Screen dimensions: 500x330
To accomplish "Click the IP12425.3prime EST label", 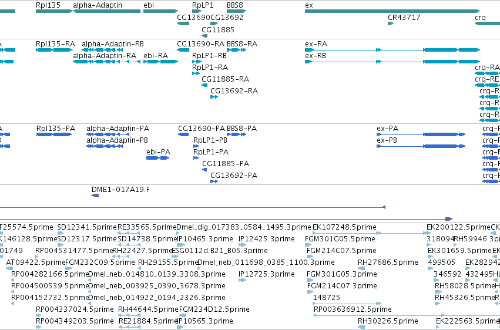I will point(267,239).
